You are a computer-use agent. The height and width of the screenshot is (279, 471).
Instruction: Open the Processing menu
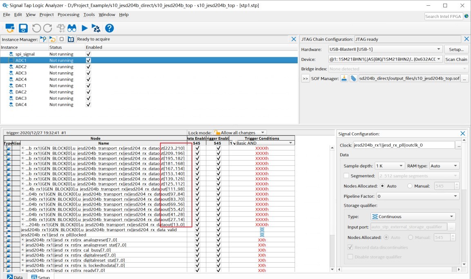pyautogui.click(x=69, y=14)
